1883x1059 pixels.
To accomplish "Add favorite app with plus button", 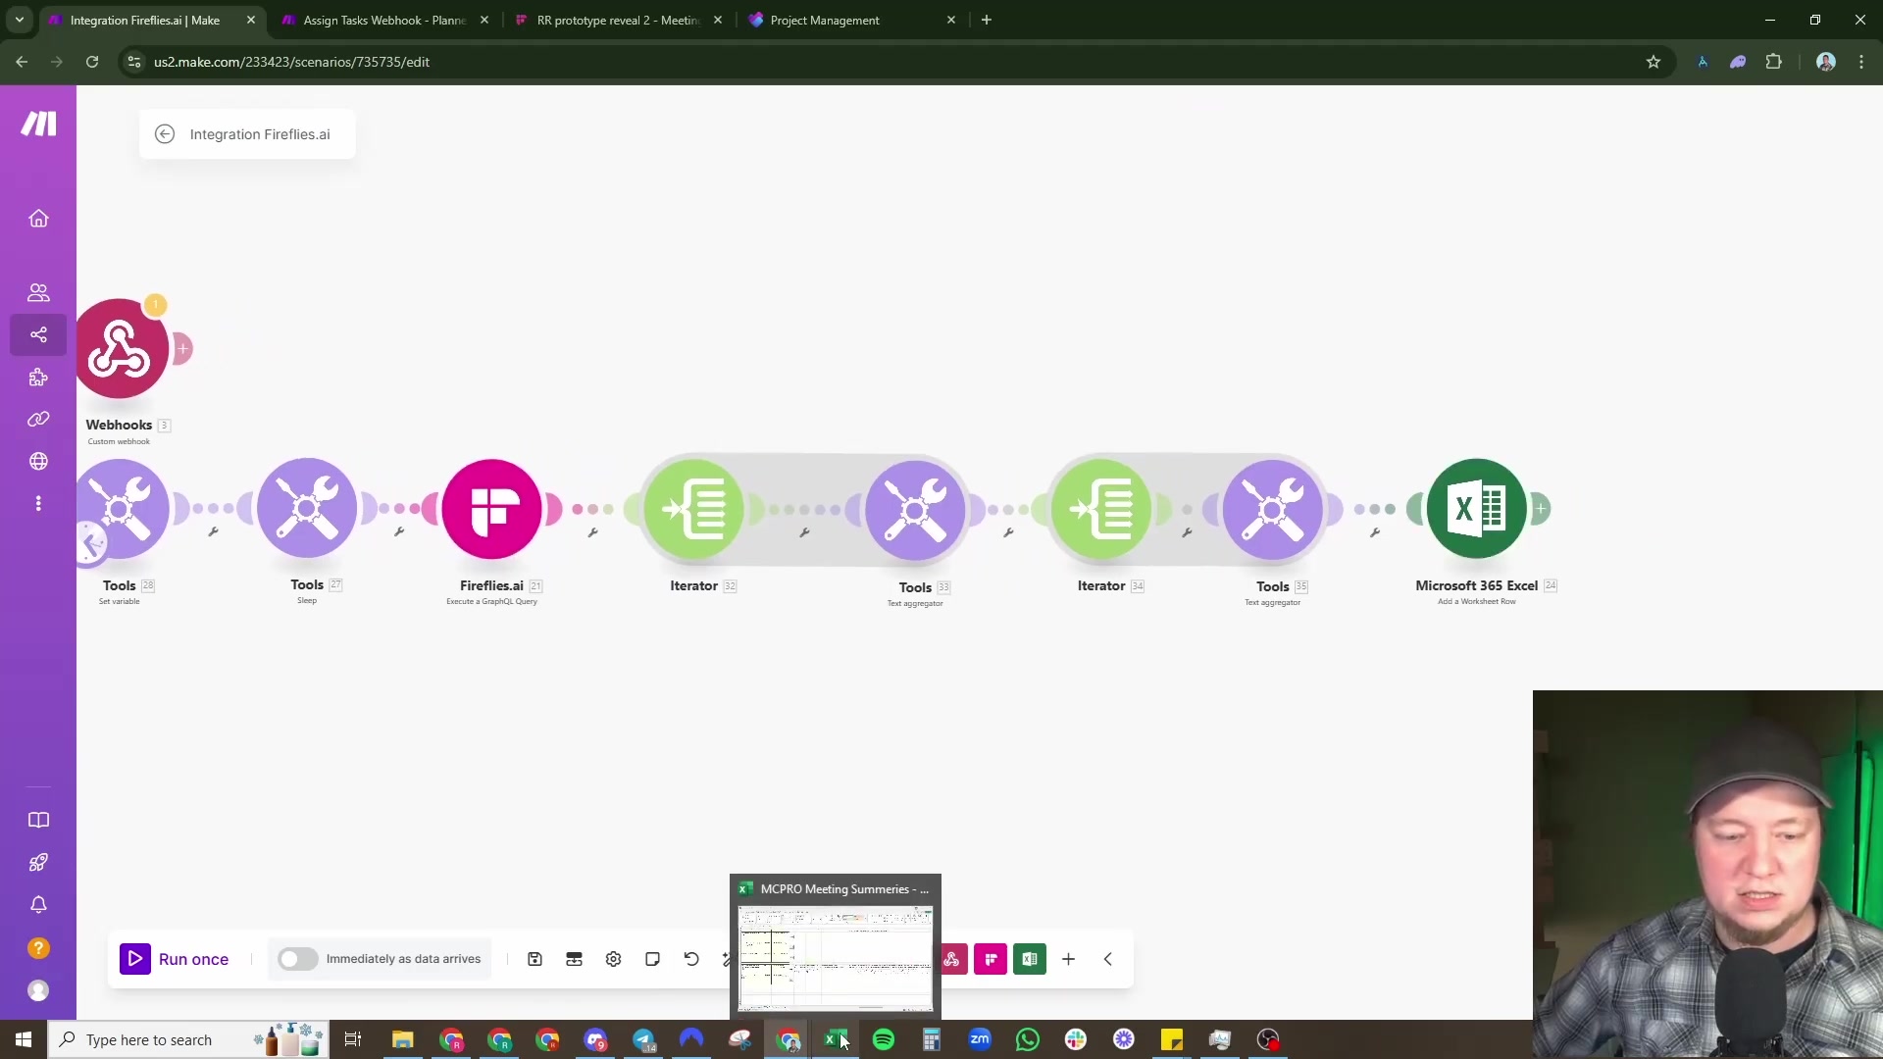I will pos(1068,959).
